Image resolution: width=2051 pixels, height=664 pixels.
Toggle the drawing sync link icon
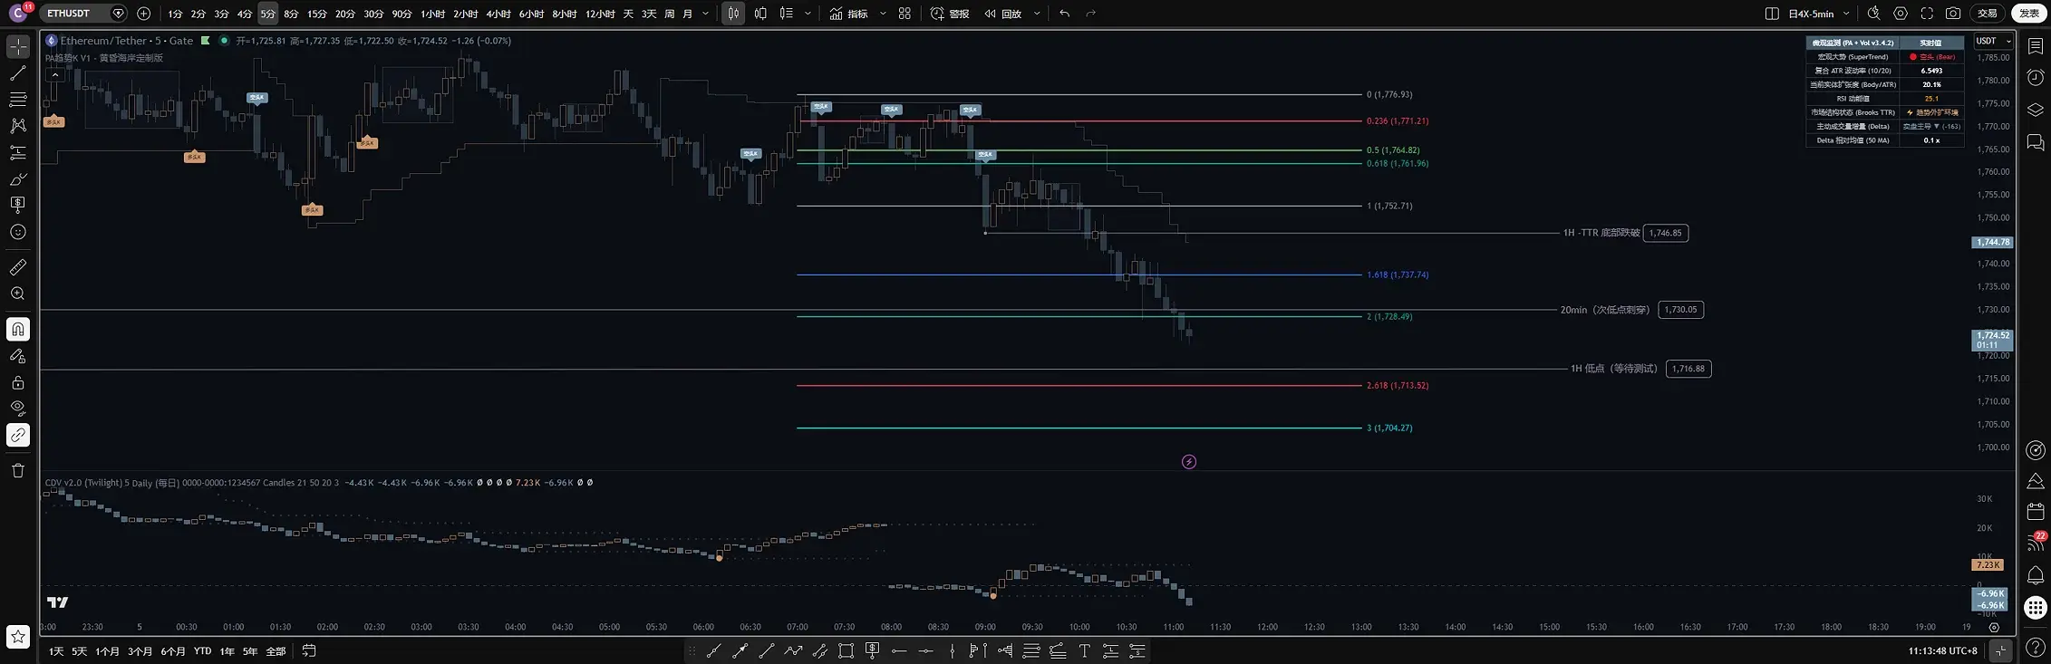(18, 435)
